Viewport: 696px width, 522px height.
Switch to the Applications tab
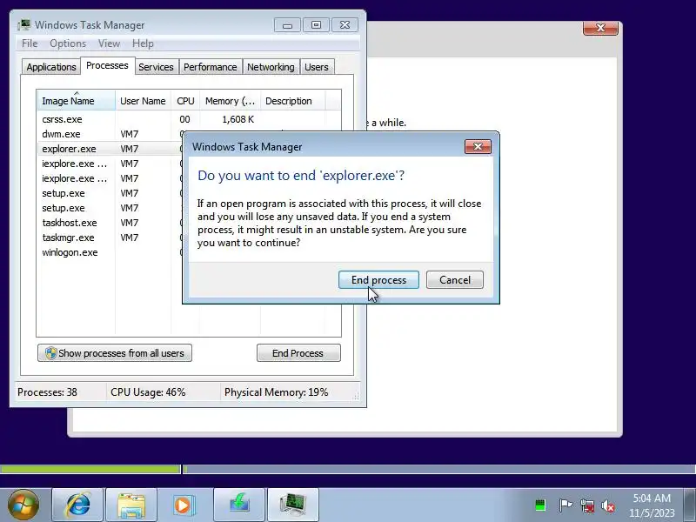click(51, 67)
